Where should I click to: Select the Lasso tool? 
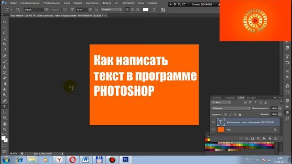click(x=5, y=33)
